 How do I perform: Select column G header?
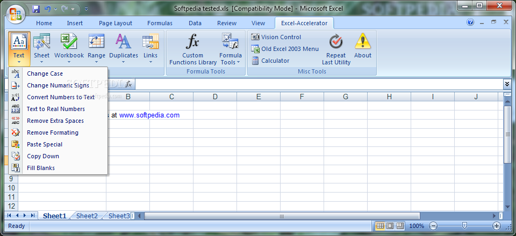click(346, 97)
